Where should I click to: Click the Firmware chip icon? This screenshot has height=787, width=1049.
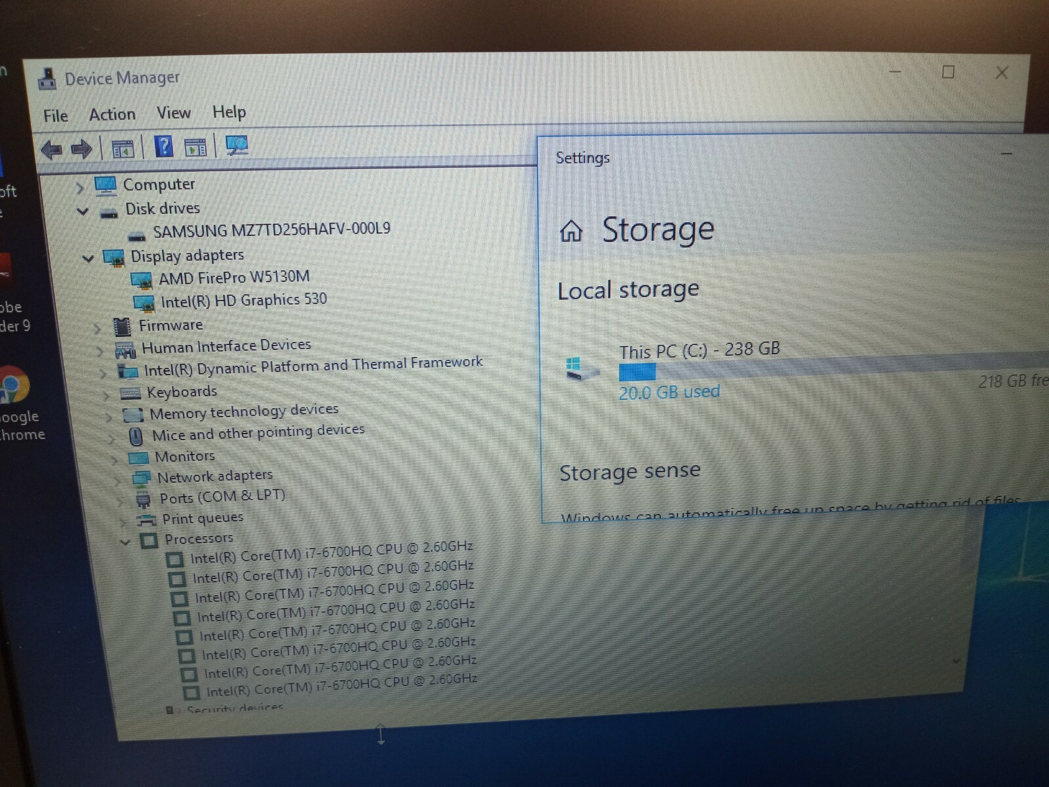coord(122,326)
